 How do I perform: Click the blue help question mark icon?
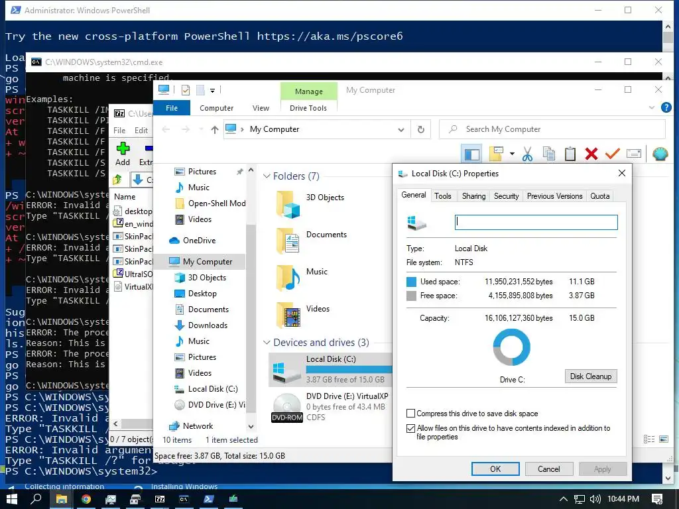666,107
